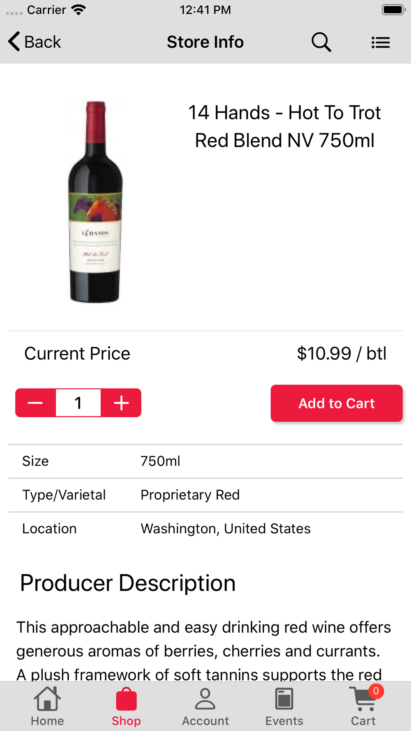Tap the 14 Hands product title
411x731 pixels.
pyautogui.click(x=284, y=126)
